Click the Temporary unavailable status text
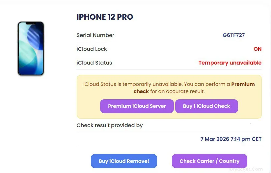 coord(230,63)
